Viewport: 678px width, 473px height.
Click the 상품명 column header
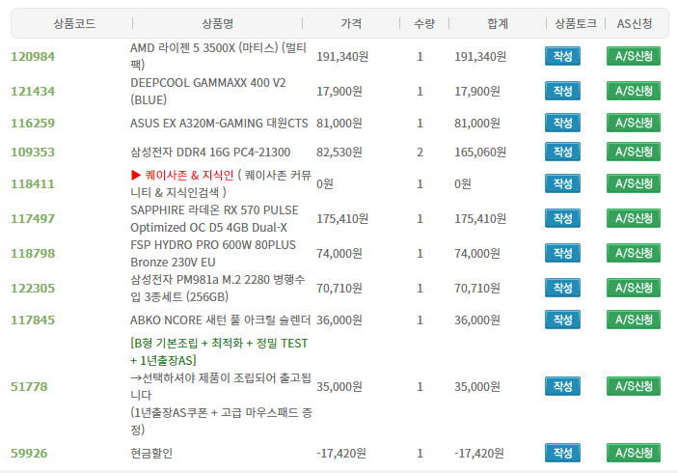[218, 23]
